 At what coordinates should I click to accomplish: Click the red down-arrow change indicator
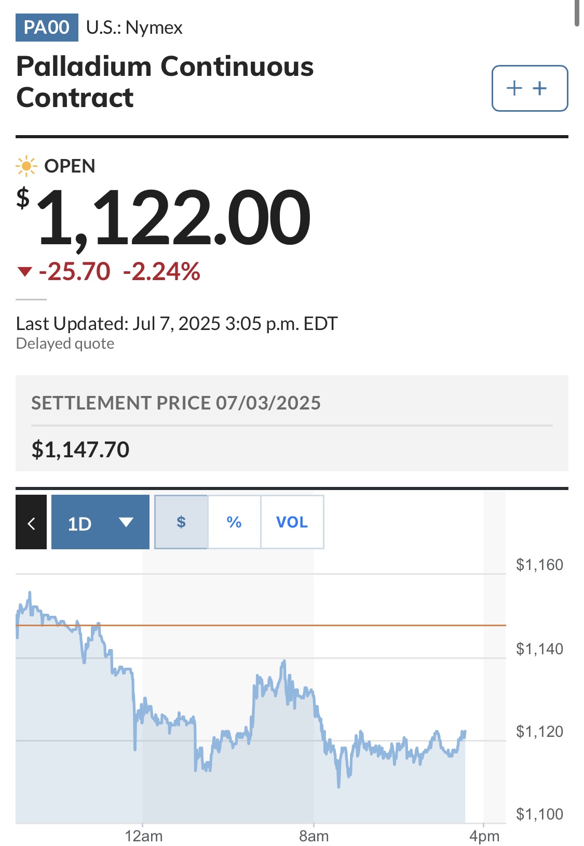[25, 271]
